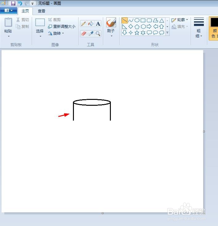
Task: Select the Pentagon shape
Action: [137, 27]
